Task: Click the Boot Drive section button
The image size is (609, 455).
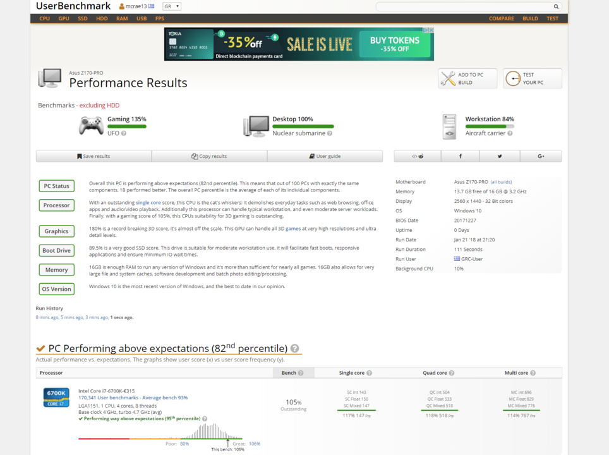Action: (x=56, y=251)
